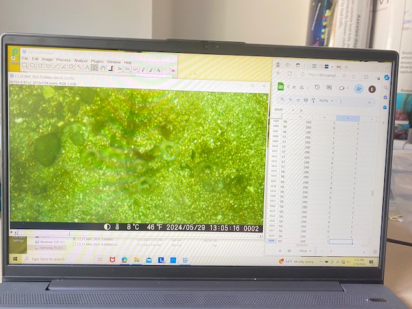Star the spreadsheet document
Viewport: 412px width, 309px height.
coord(294,87)
